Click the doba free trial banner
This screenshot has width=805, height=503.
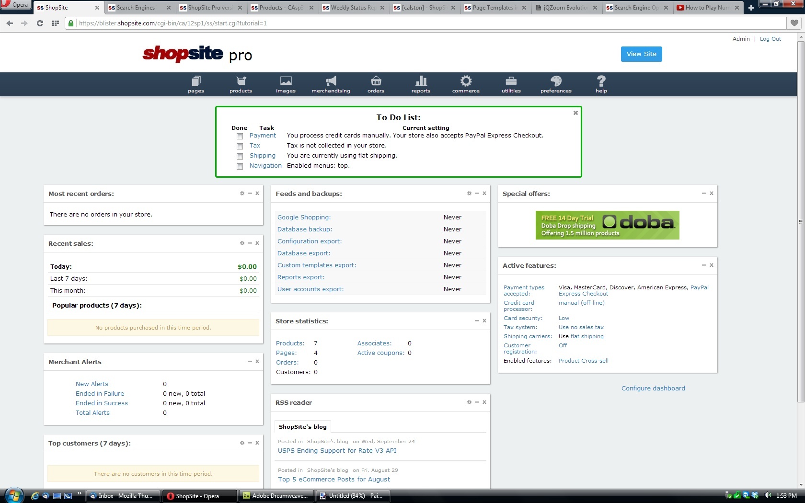(607, 225)
